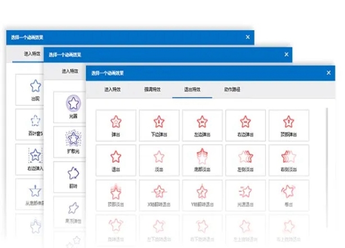The image size is (345, 248).
Task: Pick the 左侧淡出 animation
Action: coord(245,160)
